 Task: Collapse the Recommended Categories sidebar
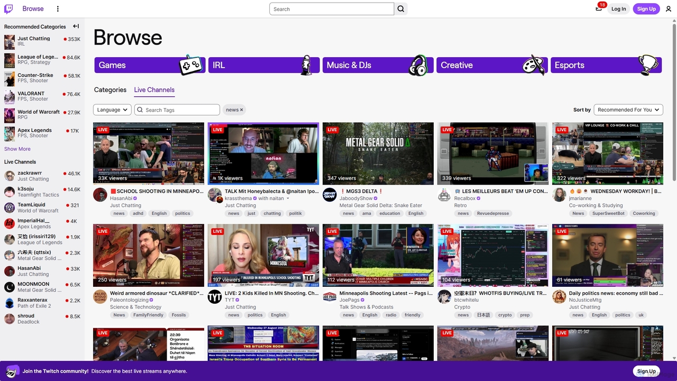click(76, 26)
